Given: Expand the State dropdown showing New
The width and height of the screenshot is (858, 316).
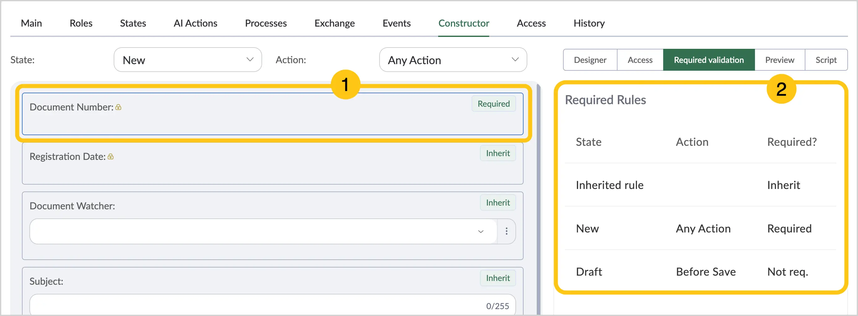Looking at the screenshot, I should [188, 59].
